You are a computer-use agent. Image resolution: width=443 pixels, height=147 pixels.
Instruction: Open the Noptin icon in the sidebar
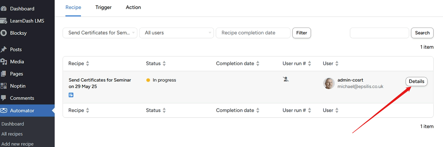[4, 86]
